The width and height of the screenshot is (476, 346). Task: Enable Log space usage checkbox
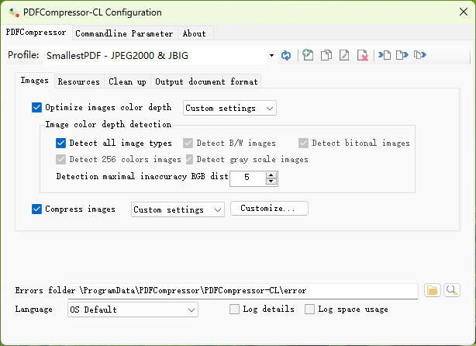tap(309, 310)
